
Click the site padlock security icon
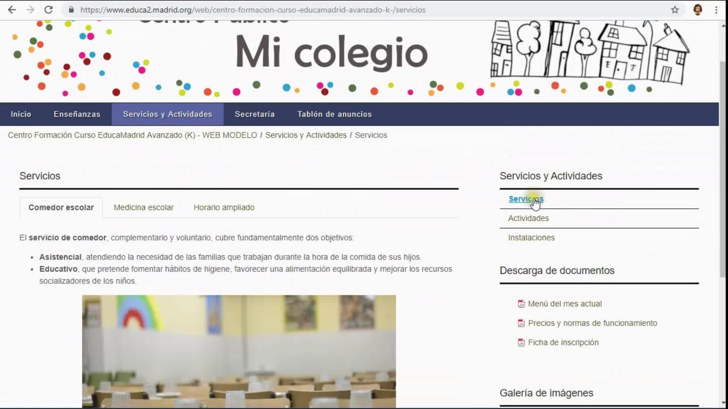click(x=71, y=10)
